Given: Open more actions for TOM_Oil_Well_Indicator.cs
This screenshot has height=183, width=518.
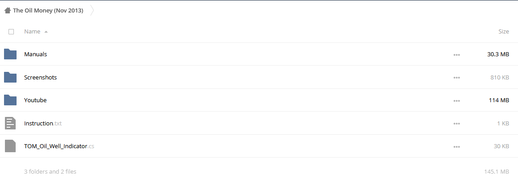Looking at the screenshot, I should pos(457,147).
